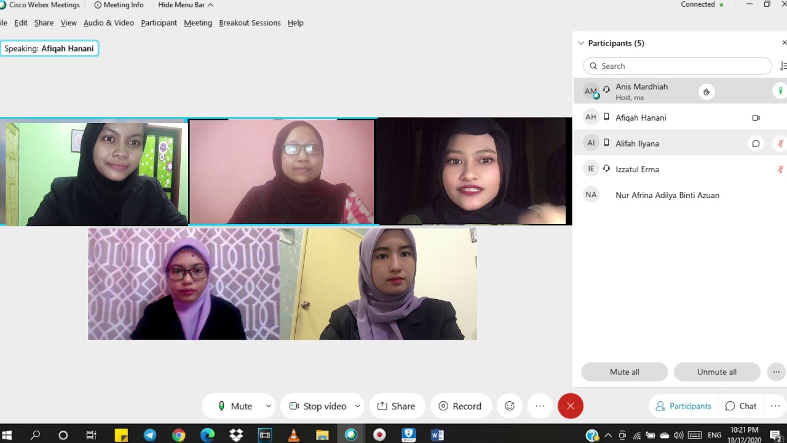This screenshot has width=787, height=443.
Task: Toggle the Participants panel button
Action: click(683, 406)
